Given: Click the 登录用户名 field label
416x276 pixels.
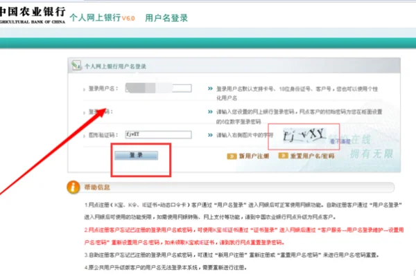Looking at the screenshot, I should pos(103,89).
